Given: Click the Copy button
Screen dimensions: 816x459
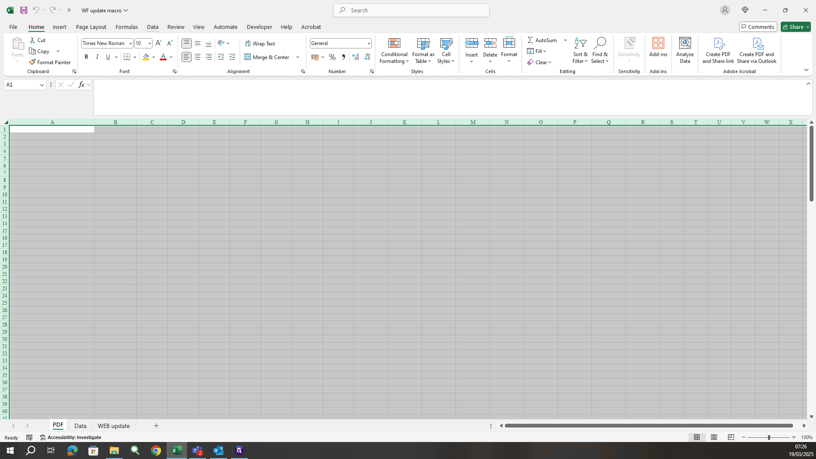Looking at the screenshot, I should point(39,51).
